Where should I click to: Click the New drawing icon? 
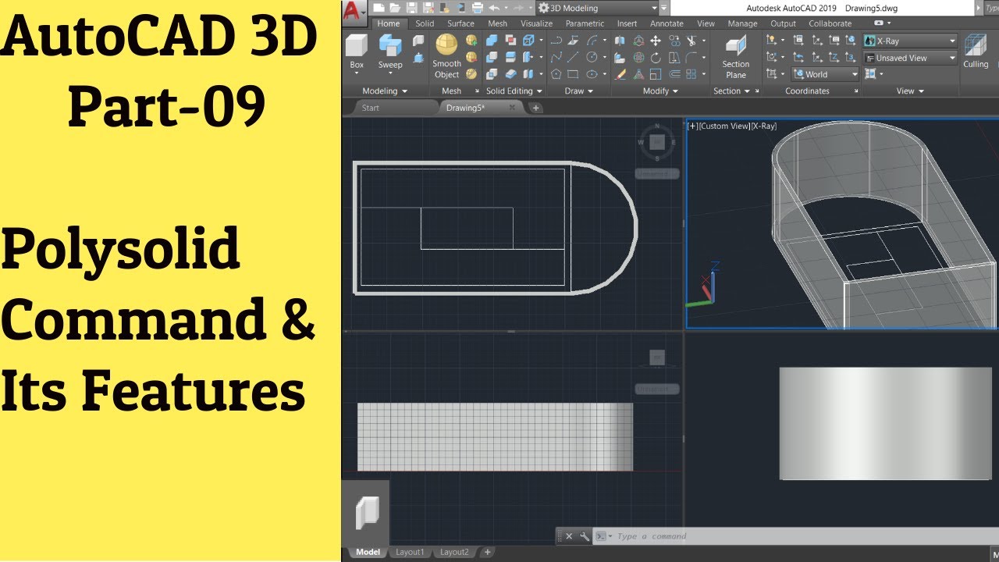click(379, 8)
